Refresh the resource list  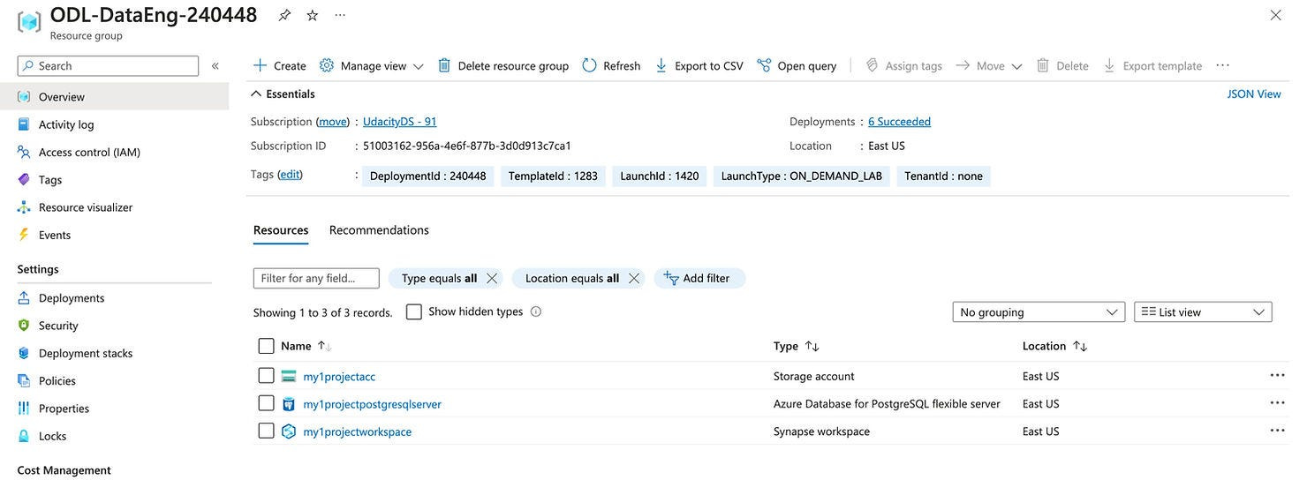(611, 66)
